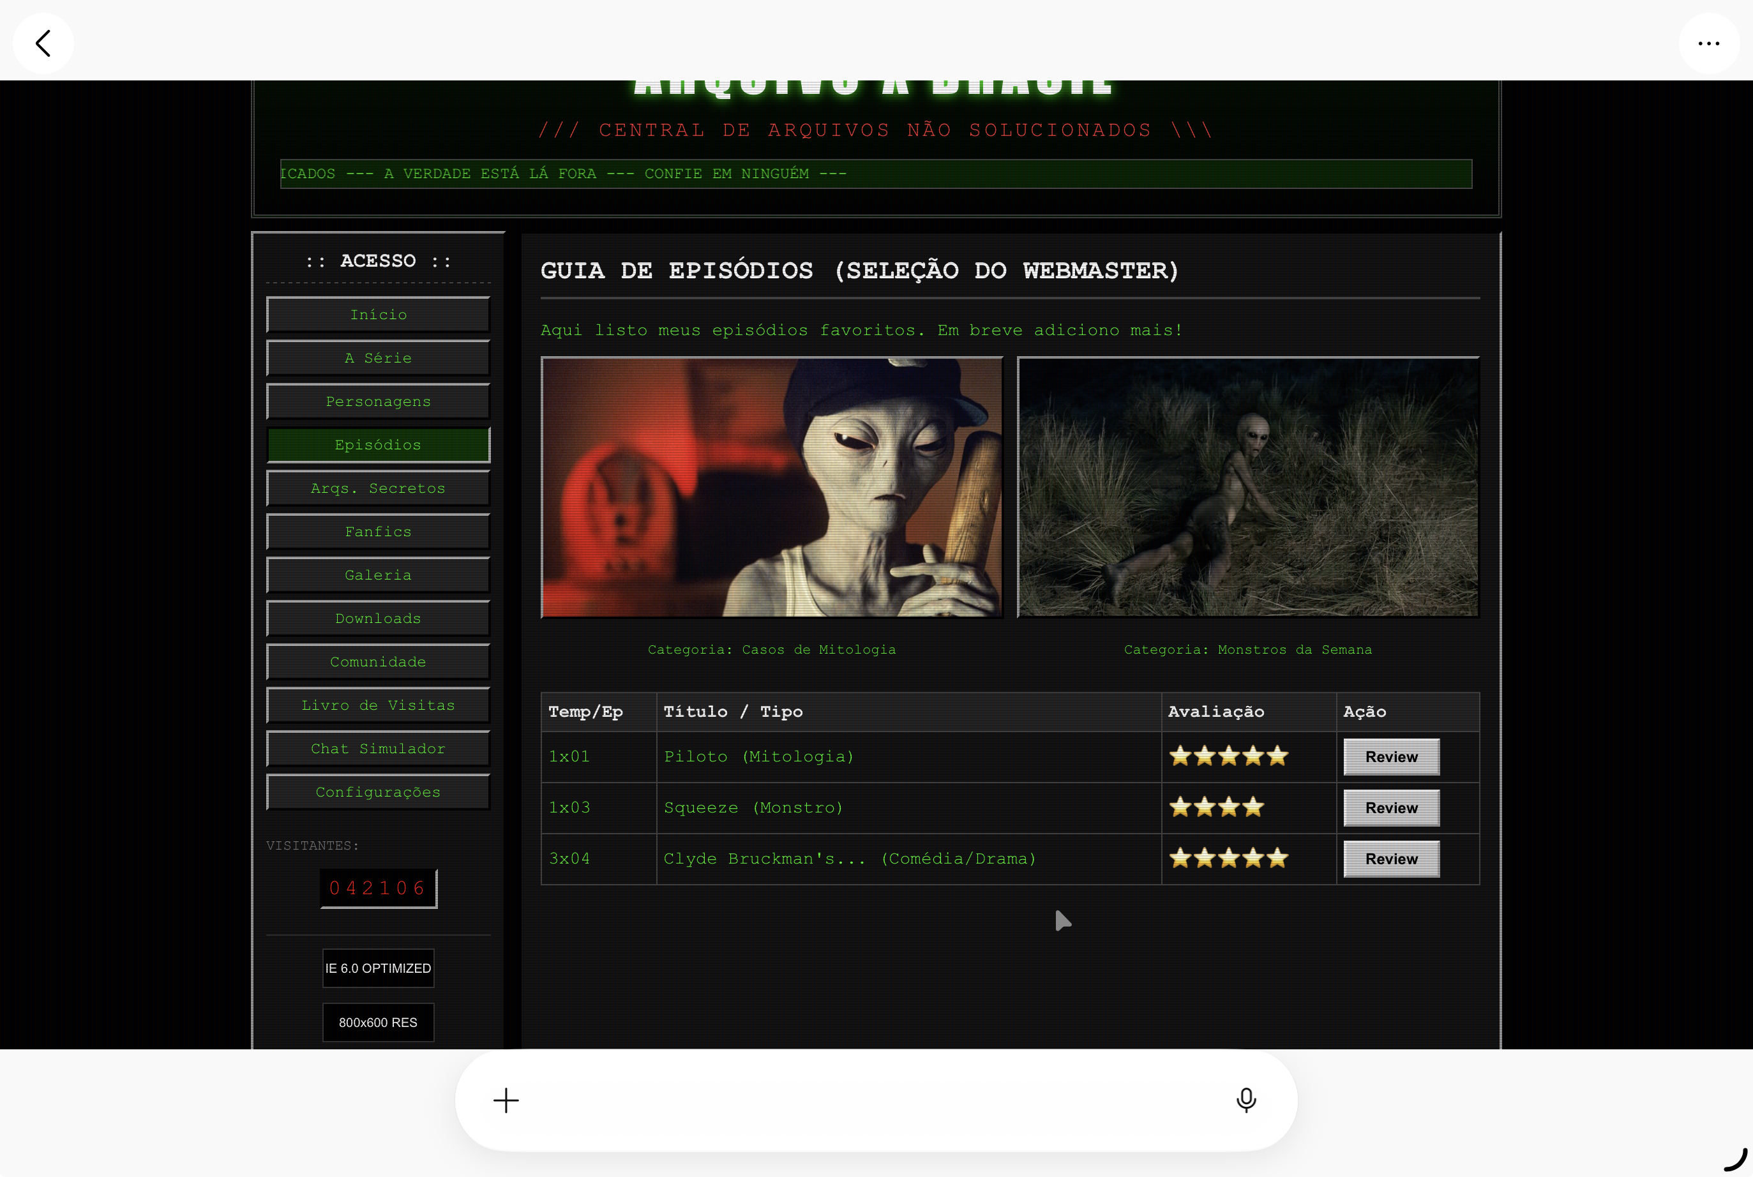Screen dimensions: 1753x1177
Task: Click the message input field
Action: coord(876,1100)
